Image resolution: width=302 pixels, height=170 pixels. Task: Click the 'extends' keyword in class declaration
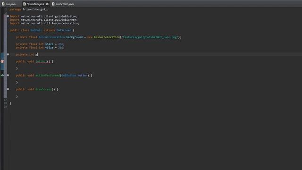point(49,30)
